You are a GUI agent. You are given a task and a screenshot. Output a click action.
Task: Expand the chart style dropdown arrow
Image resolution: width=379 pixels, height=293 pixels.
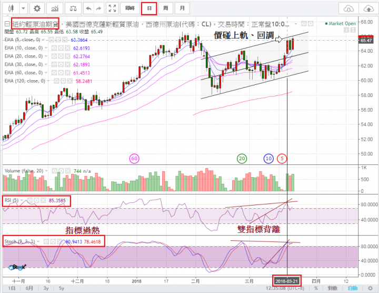[23, 8]
